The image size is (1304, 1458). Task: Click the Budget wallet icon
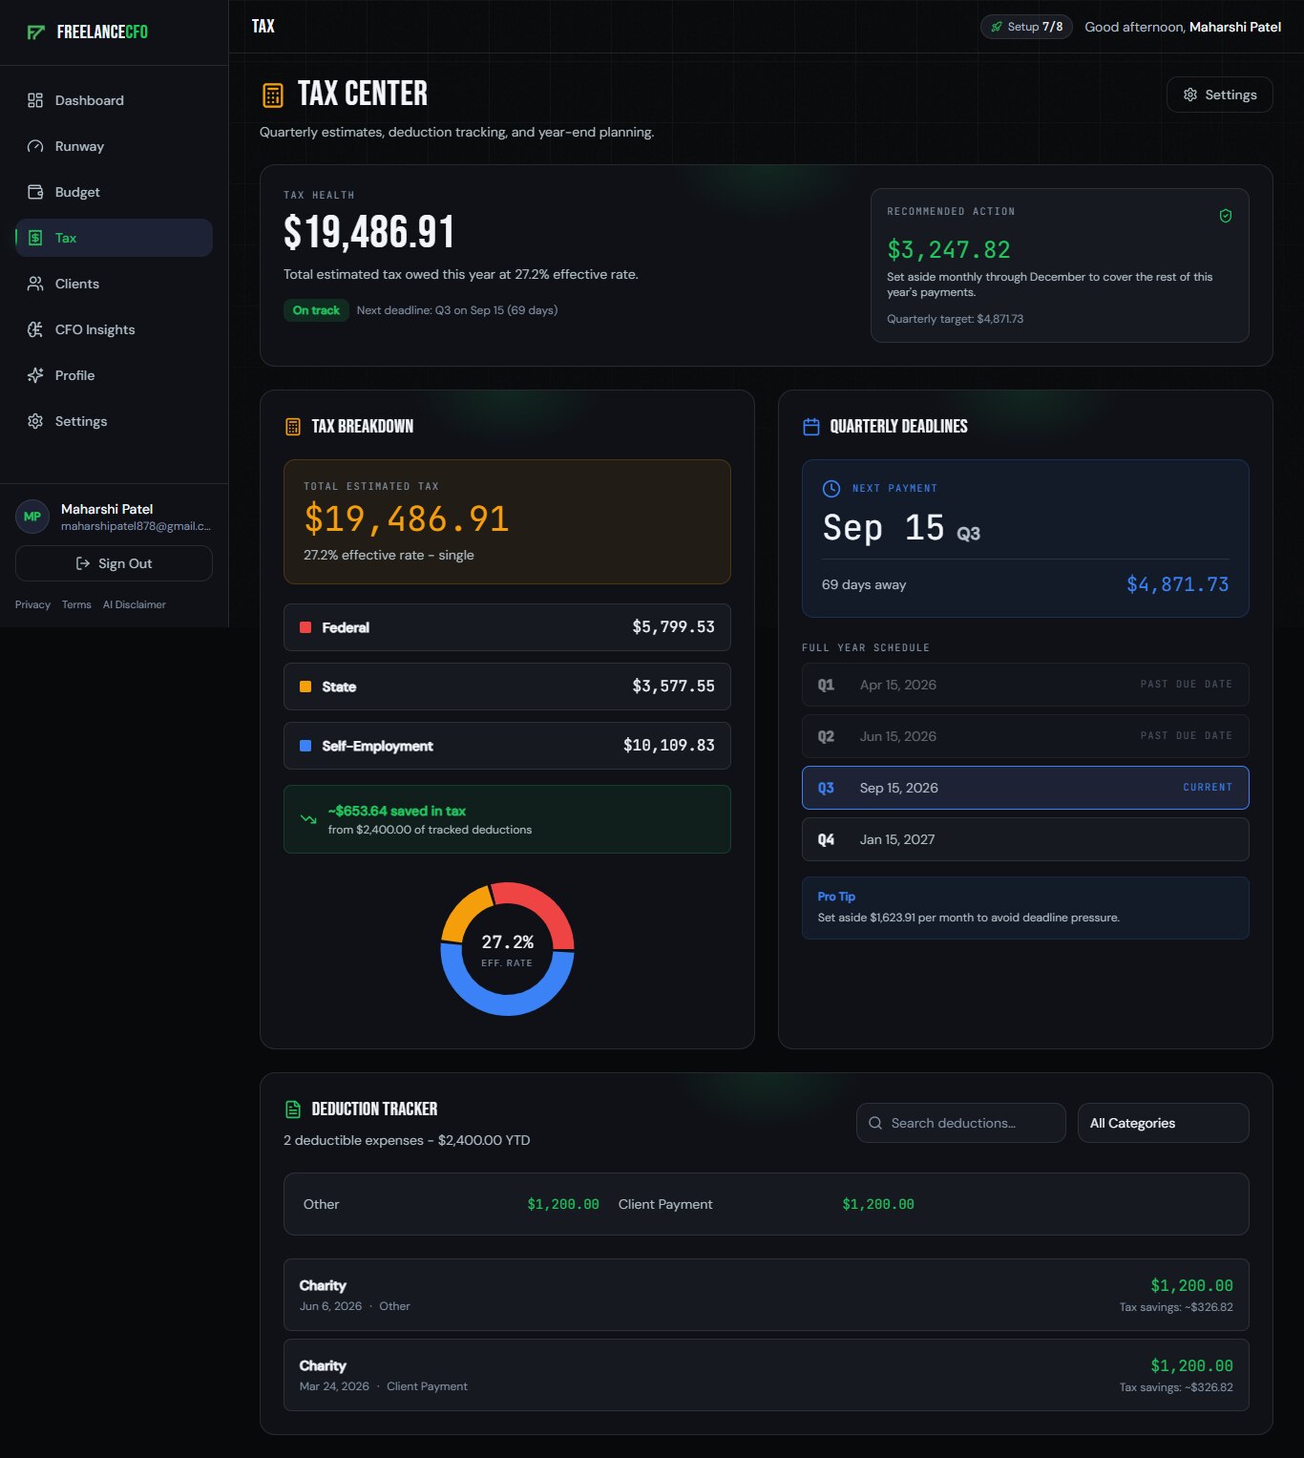[x=35, y=192]
